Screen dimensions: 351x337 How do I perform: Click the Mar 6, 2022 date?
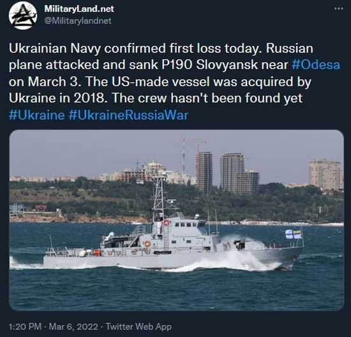point(73,327)
